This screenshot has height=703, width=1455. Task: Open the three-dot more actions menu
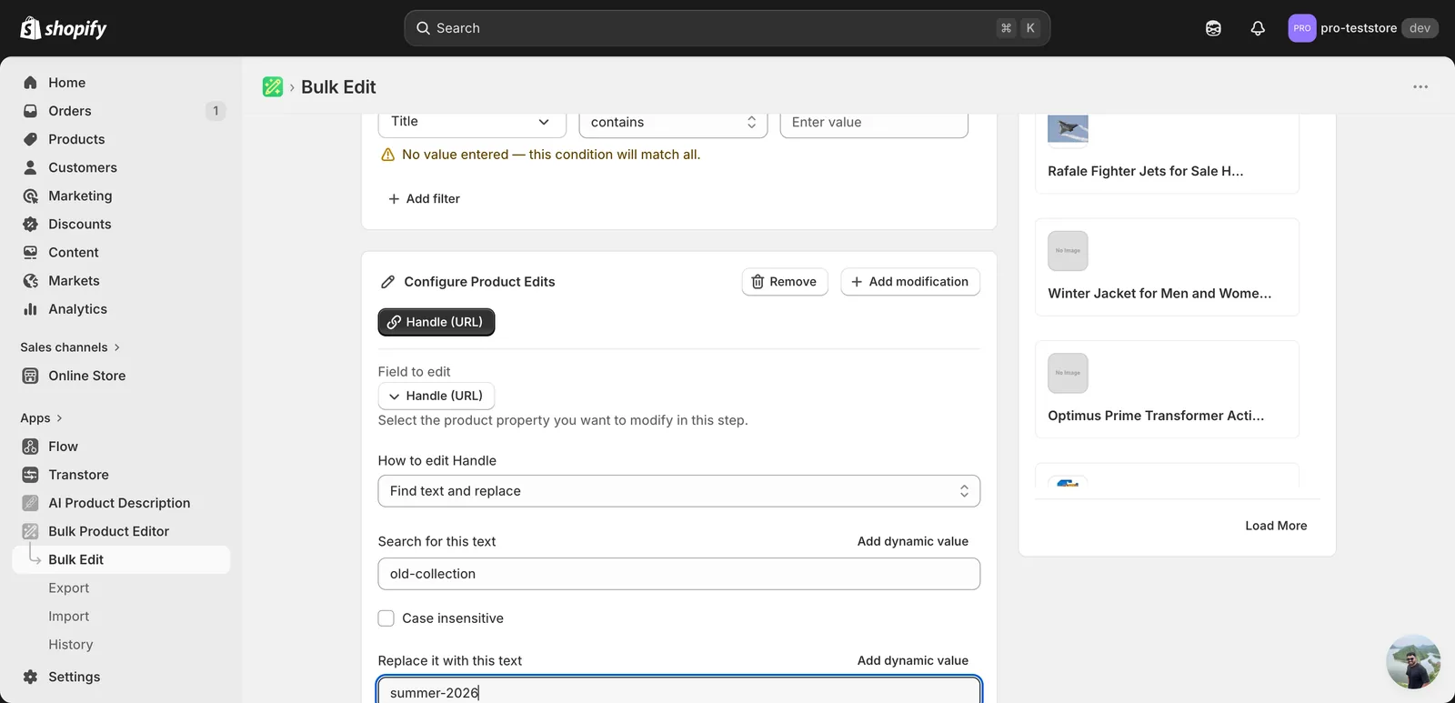(1420, 86)
